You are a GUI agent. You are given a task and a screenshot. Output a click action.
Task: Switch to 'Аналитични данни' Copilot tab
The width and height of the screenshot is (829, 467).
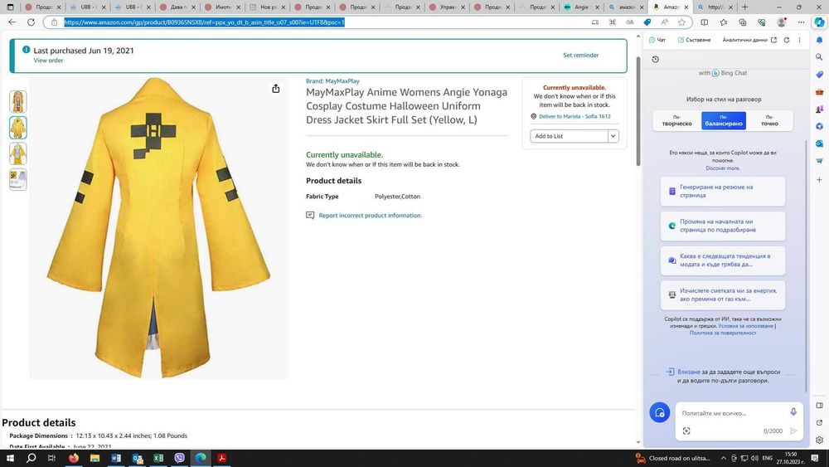[744, 40]
